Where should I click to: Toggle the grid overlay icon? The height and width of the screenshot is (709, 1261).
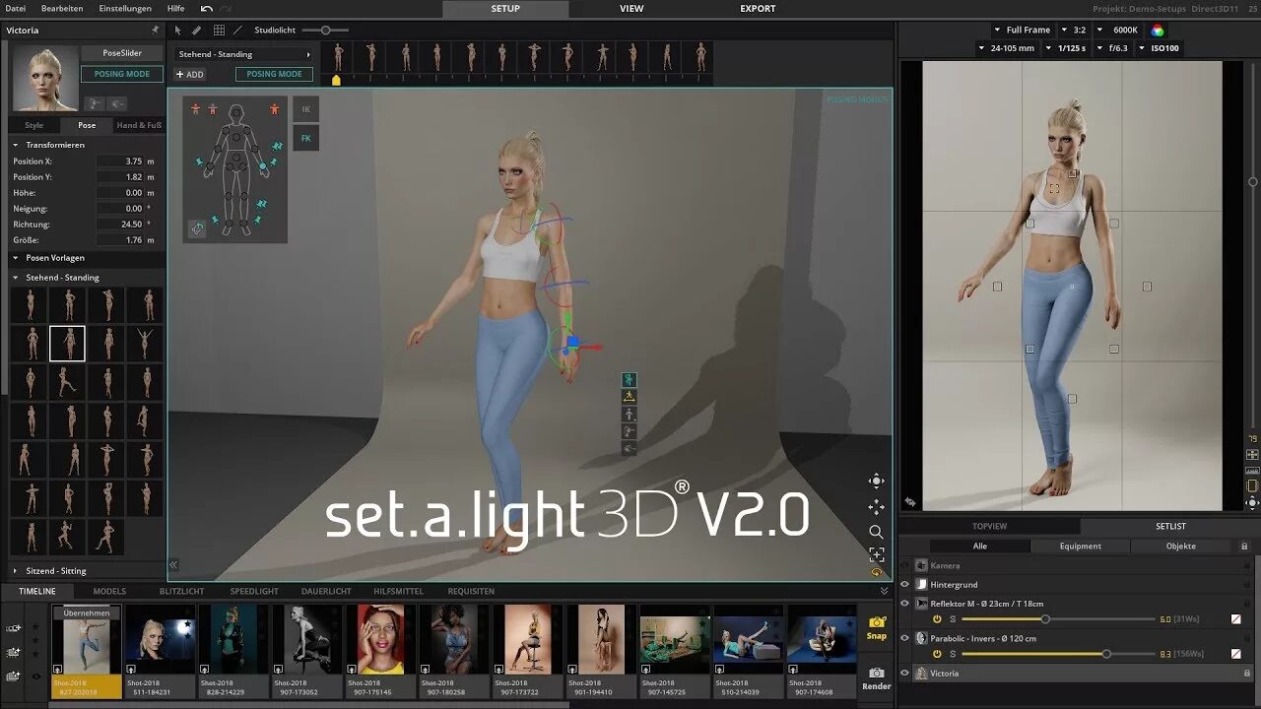tap(219, 31)
